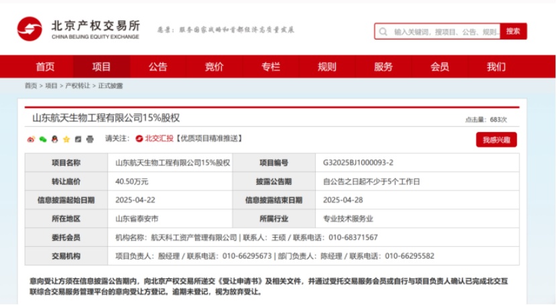
Task: Go to 产权转让 in breadcrumb
Action: click(78, 86)
